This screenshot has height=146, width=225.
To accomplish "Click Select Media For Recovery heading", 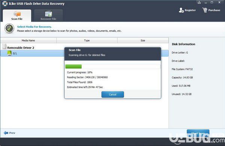I will [34, 27].
